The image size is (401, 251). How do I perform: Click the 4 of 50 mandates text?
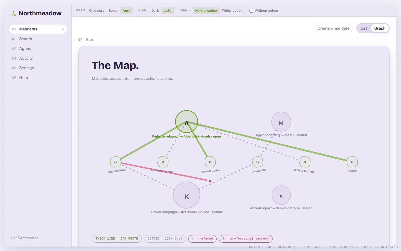(x=24, y=238)
